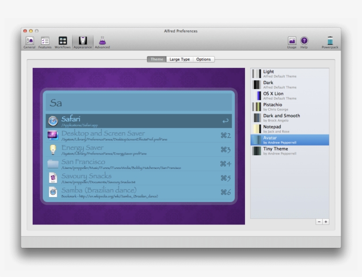Click the Desktop and Screen Saver icon

[53, 135]
